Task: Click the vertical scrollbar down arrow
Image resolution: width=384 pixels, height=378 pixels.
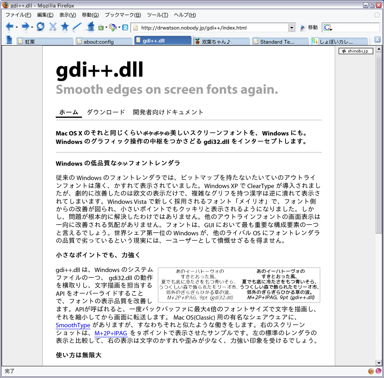Action: [x=379, y=363]
